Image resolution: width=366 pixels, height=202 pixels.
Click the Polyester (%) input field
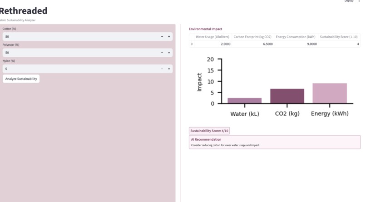(x=80, y=53)
